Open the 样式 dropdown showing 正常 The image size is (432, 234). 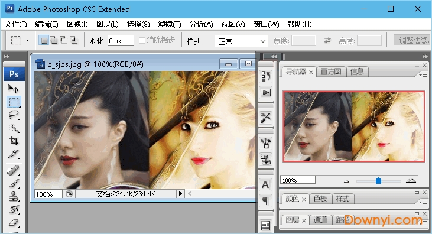pyautogui.click(x=241, y=41)
